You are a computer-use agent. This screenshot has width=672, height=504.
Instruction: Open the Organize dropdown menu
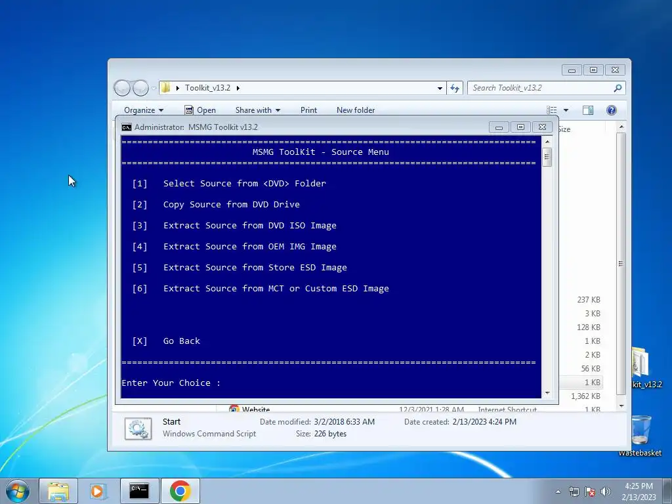(144, 110)
